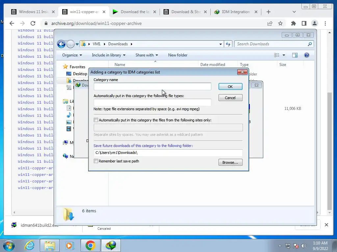
Task: Open the Share with dropdown
Action: tap(146, 55)
